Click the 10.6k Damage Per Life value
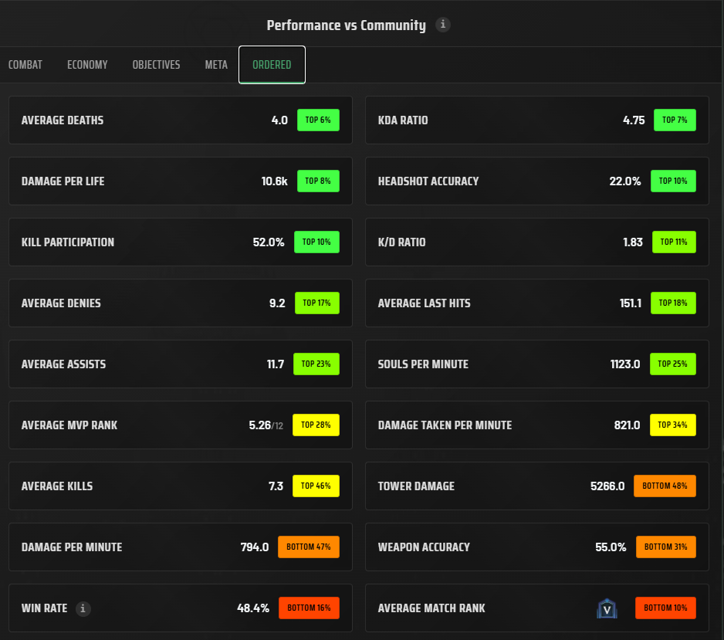 point(274,181)
